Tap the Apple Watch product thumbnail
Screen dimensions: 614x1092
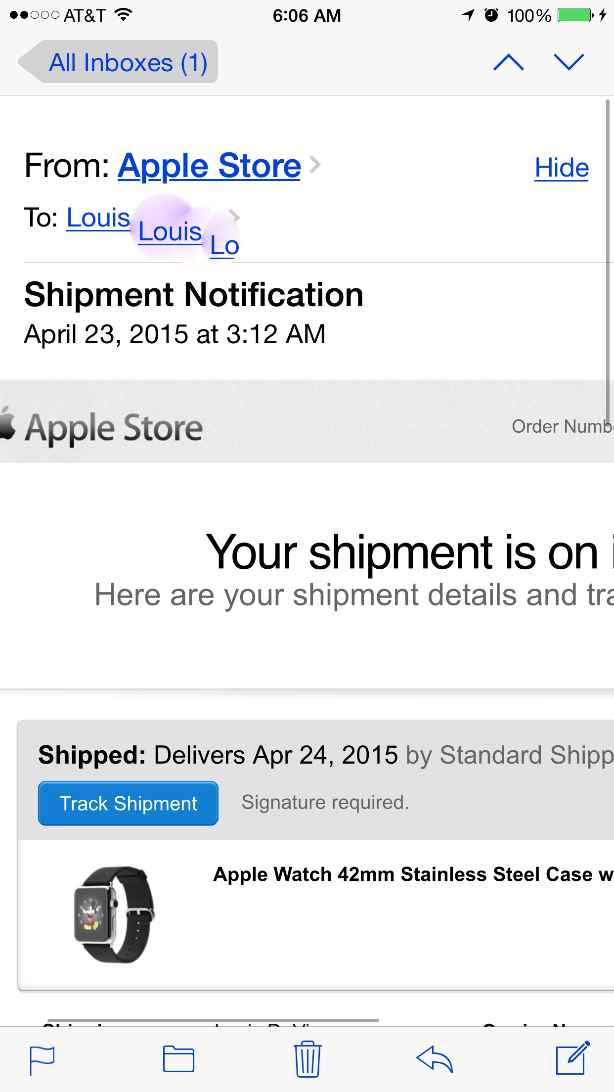click(114, 914)
